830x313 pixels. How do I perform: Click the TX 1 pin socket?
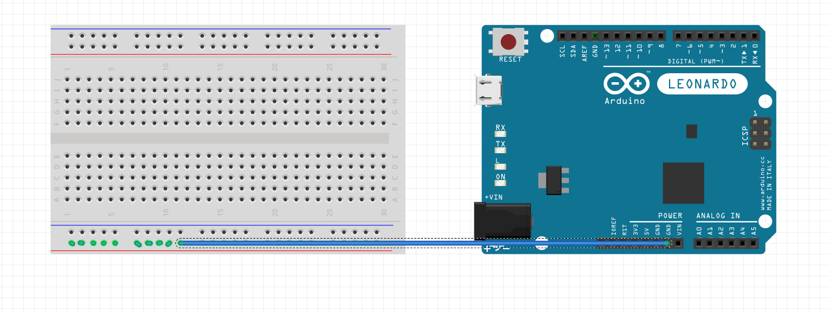(x=744, y=36)
